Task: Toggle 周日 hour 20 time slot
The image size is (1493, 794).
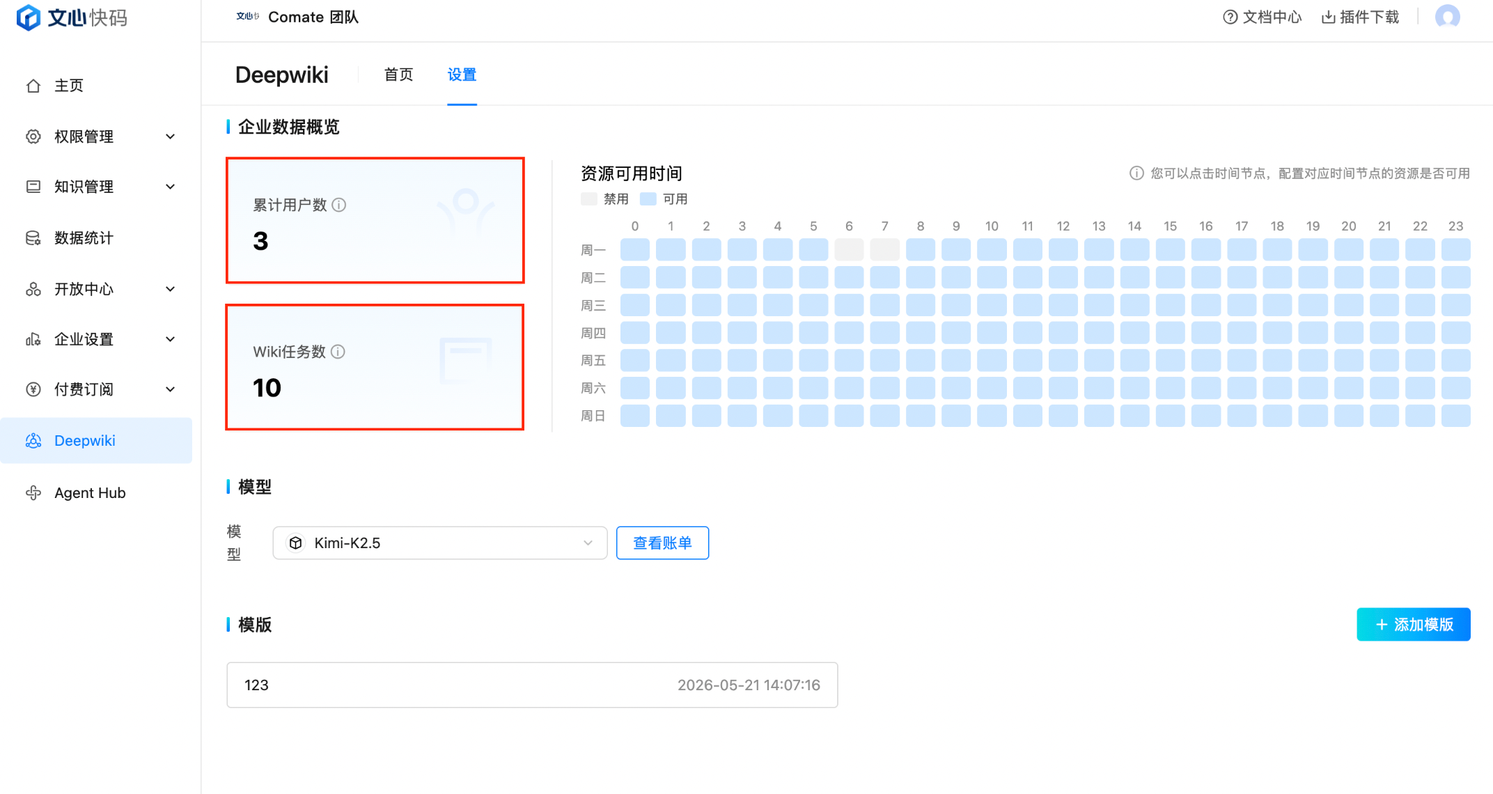Action: pos(1349,416)
